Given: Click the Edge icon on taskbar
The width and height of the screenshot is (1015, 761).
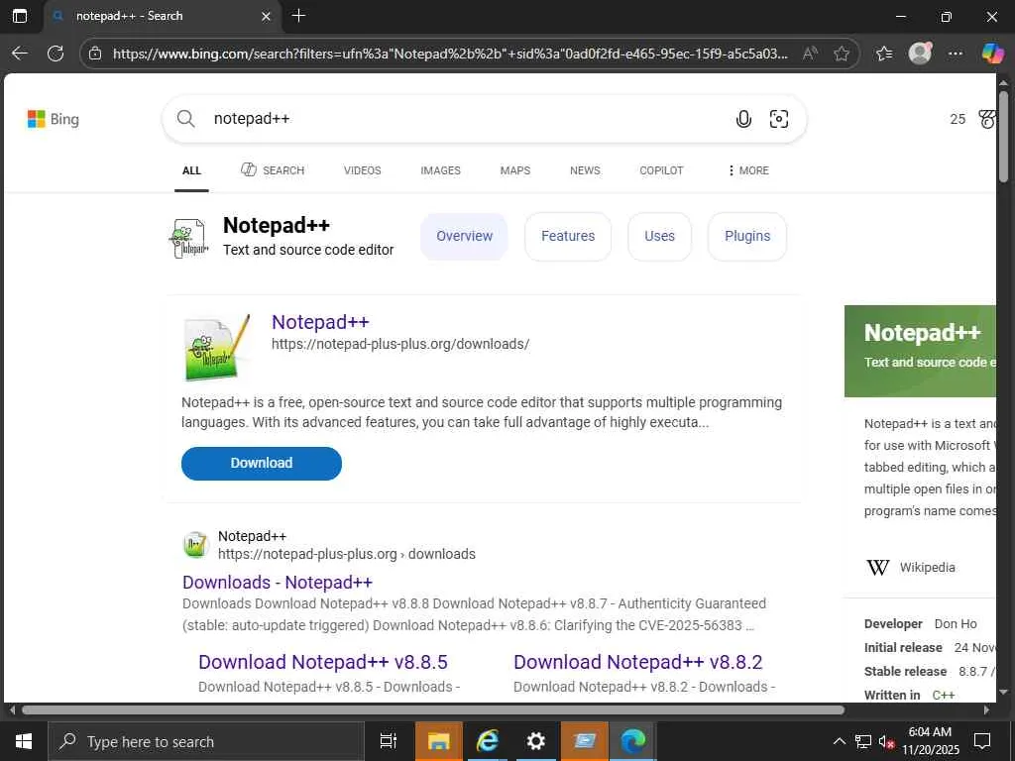Looking at the screenshot, I should (632, 741).
